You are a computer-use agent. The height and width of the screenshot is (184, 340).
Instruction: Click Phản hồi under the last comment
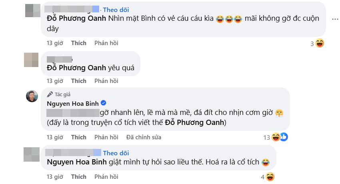pos(106,176)
